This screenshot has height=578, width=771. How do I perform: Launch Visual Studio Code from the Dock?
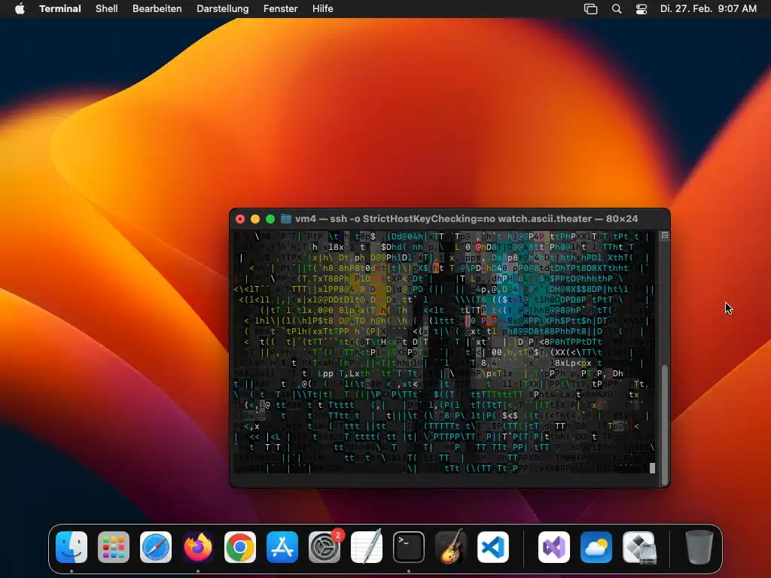493,547
